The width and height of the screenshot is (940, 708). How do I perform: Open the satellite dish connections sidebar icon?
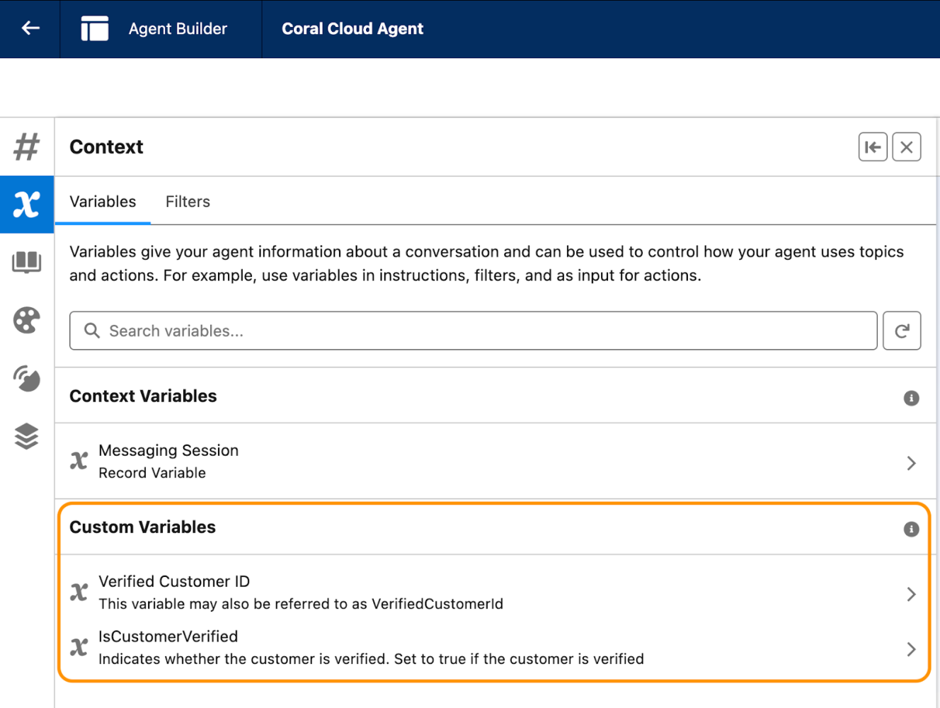[27, 379]
